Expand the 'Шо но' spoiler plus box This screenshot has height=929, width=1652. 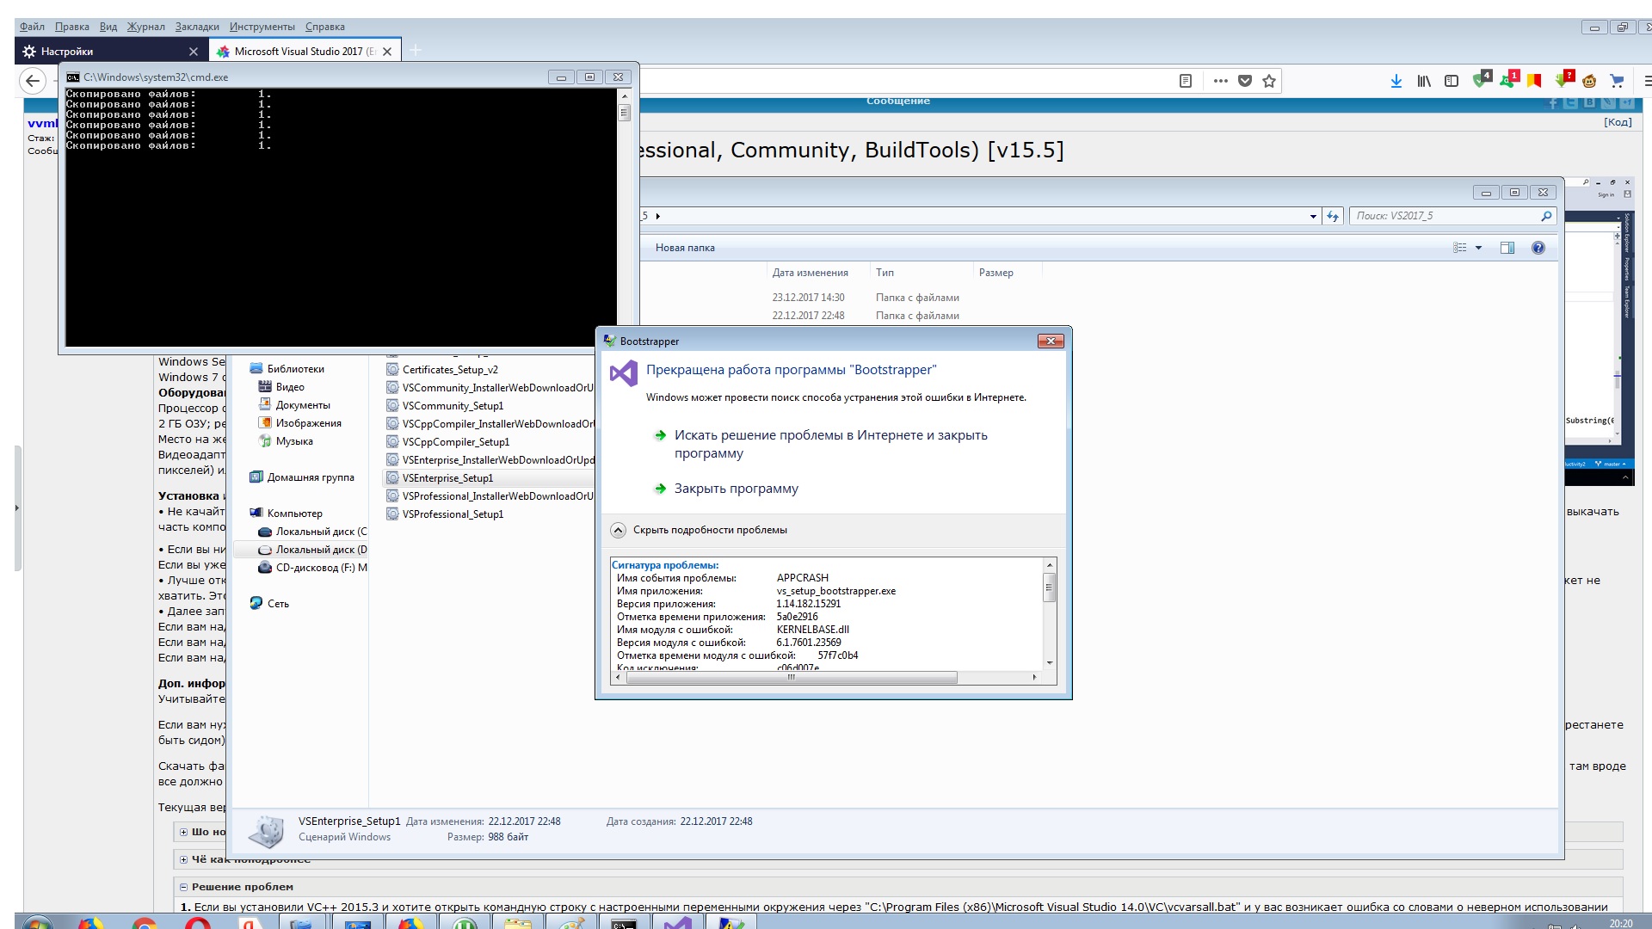tap(183, 832)
